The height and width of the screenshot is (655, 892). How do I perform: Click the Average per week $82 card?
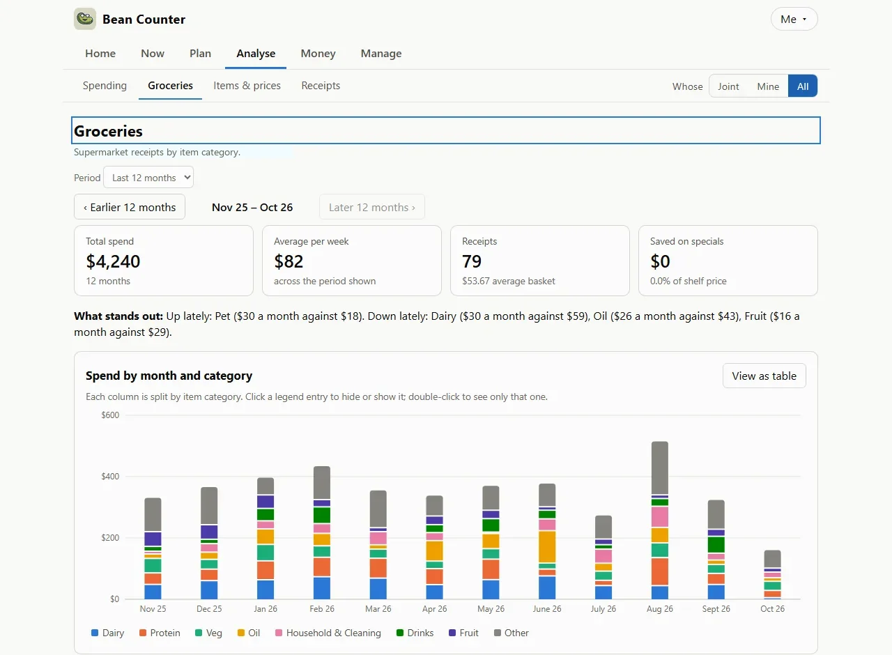[x=352, y=261]
